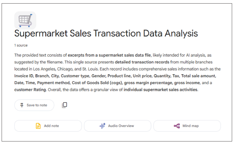This screenshot has width=234, height=145.
Task: Open the Mind map
Action: (187, 126)
